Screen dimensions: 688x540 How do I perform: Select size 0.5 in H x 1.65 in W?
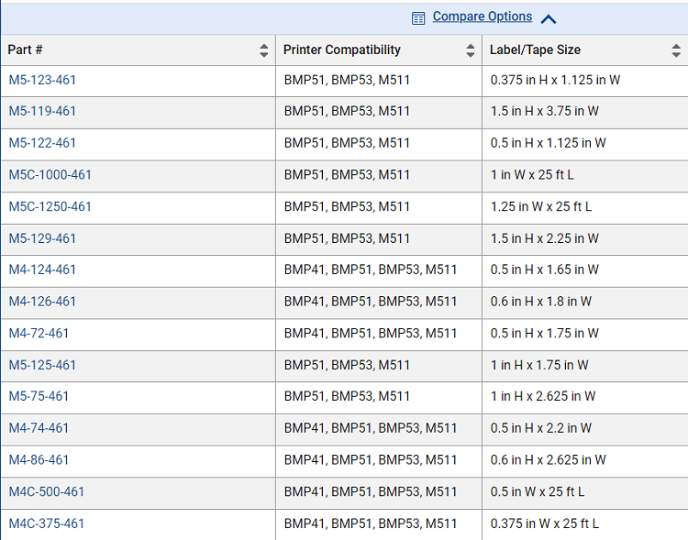point(545,270)
